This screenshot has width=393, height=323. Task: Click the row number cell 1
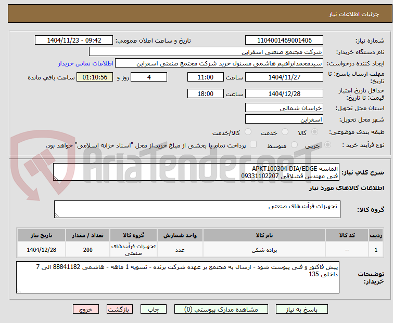pyautogui.click(x=376, y=250)
